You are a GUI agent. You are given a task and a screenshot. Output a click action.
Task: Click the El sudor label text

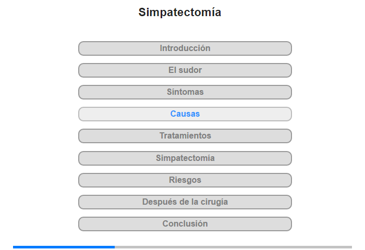[x=185, y=70]
